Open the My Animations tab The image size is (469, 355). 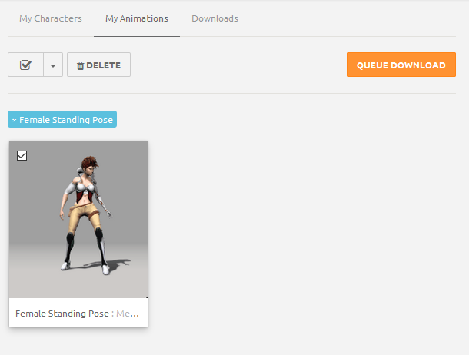click(137, 18)
